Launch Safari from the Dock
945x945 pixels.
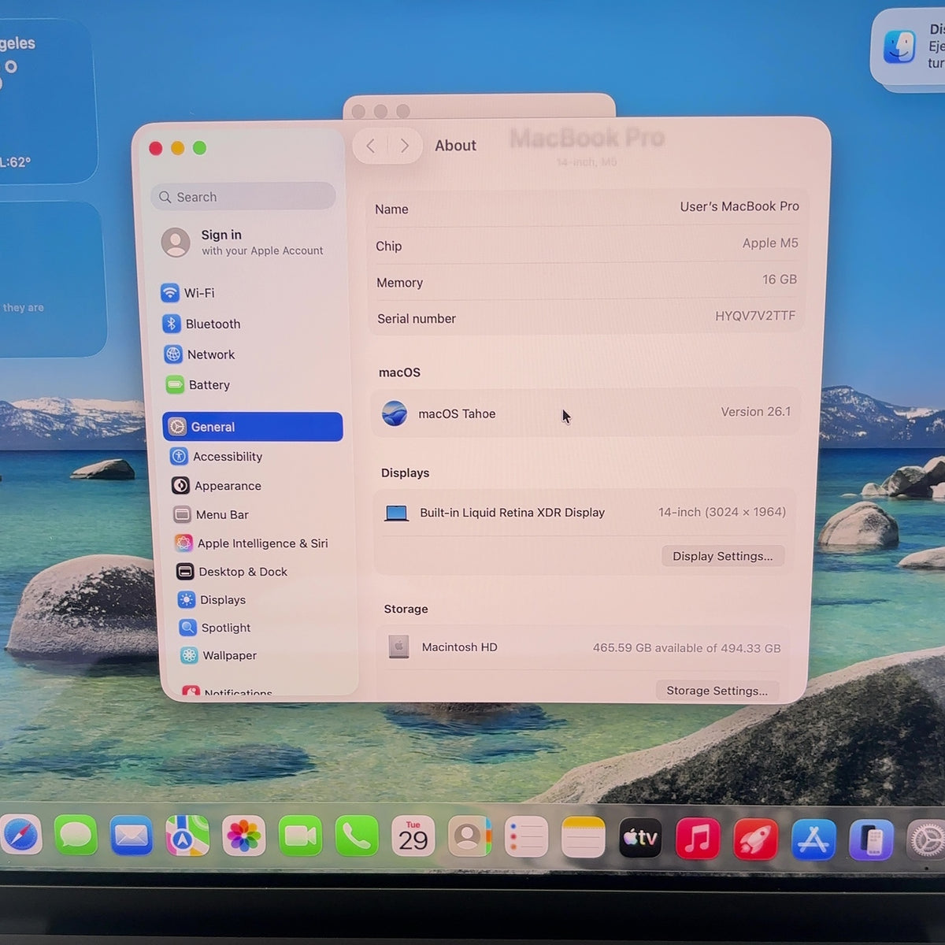(x=20, y=836)
